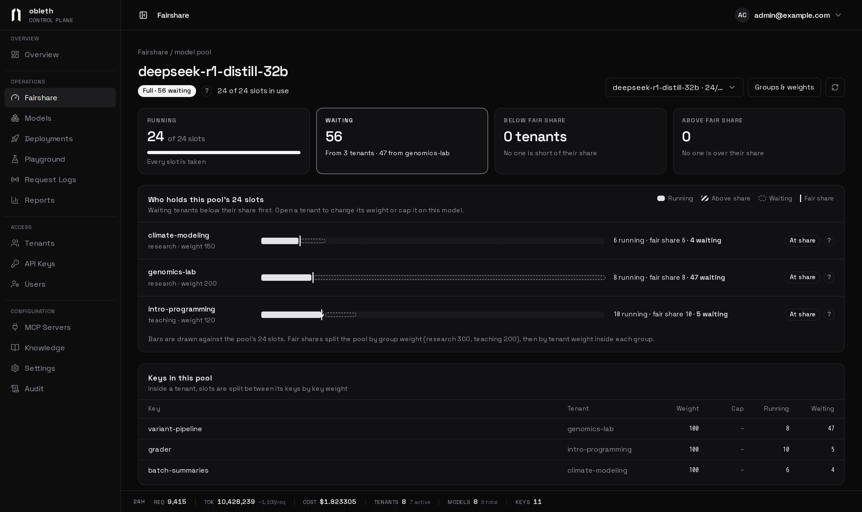
Task: Click the variant-pipeline key row
Action: pos(491,429)
